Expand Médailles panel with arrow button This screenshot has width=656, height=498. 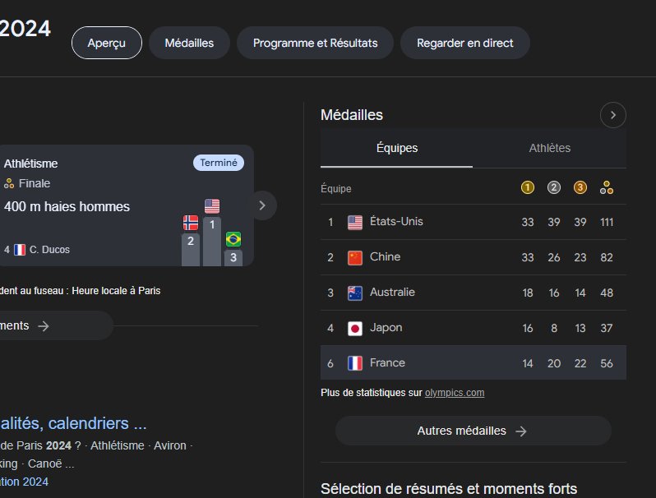coord(613,115)
